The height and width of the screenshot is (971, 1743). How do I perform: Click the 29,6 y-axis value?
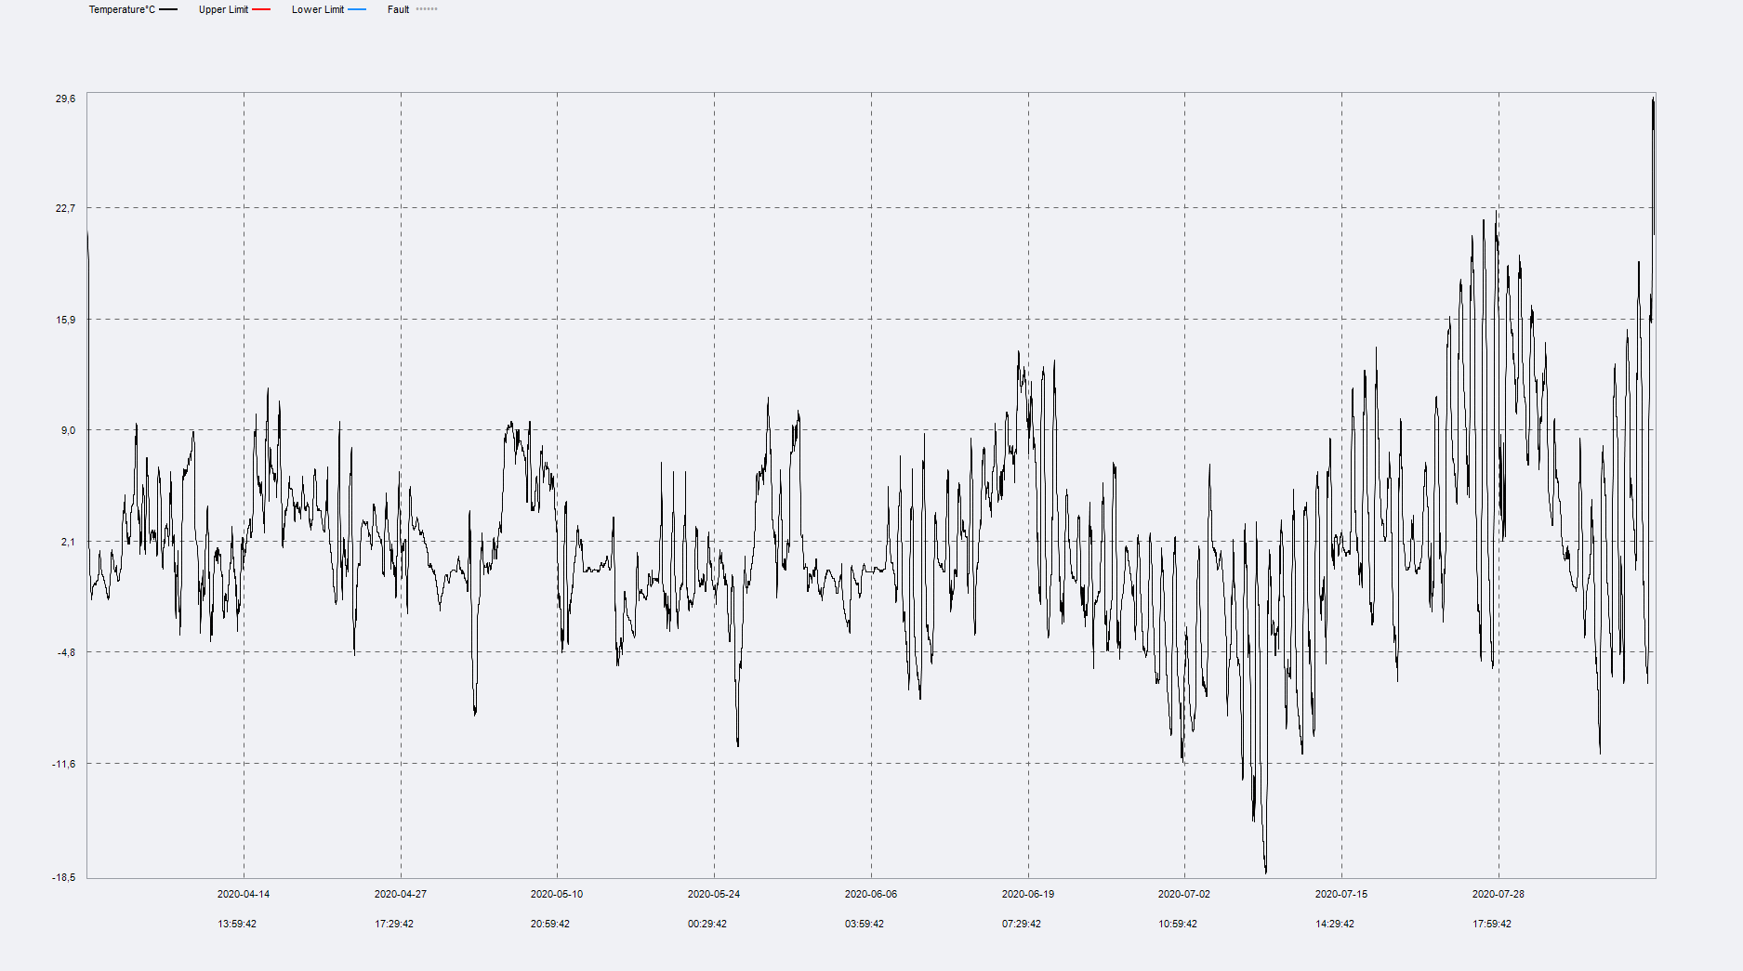[x=65, y=98]
